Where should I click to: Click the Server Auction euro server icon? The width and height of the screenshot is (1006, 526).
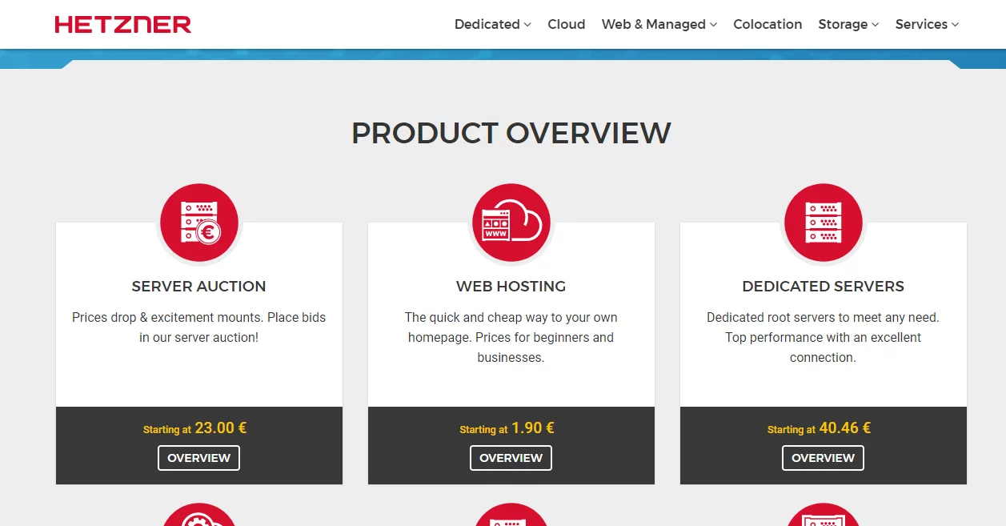click(x=198, y=223)
